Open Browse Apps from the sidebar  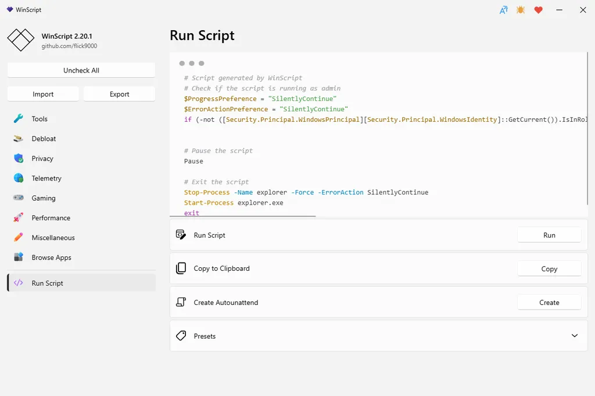point(81,257)
